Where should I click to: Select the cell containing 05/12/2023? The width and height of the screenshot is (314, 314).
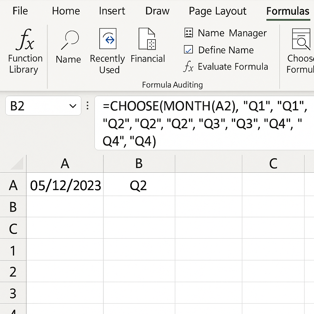pyautogui.click(x=65, y=186)
